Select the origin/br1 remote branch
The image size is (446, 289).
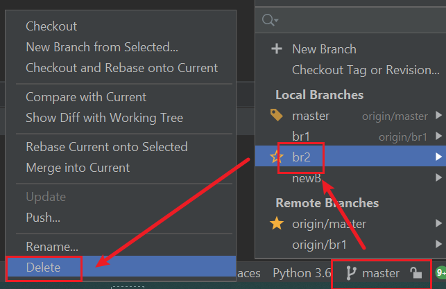coord(320,245)
